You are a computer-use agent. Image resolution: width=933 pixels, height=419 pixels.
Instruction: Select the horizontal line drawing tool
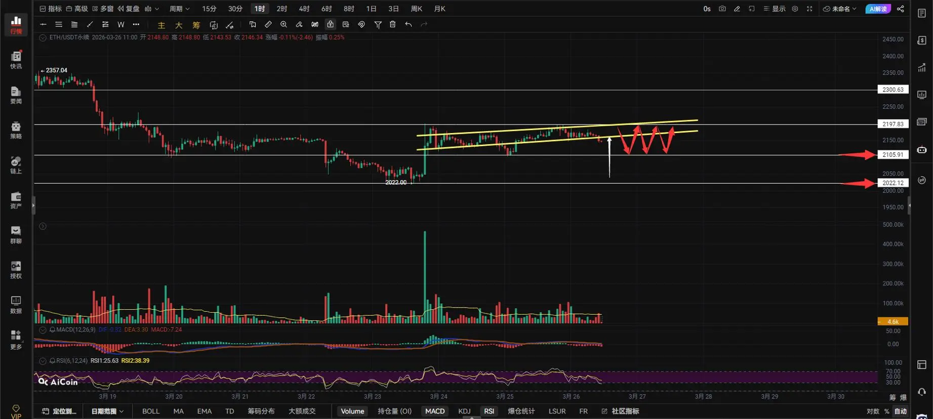tap(43, 24)
